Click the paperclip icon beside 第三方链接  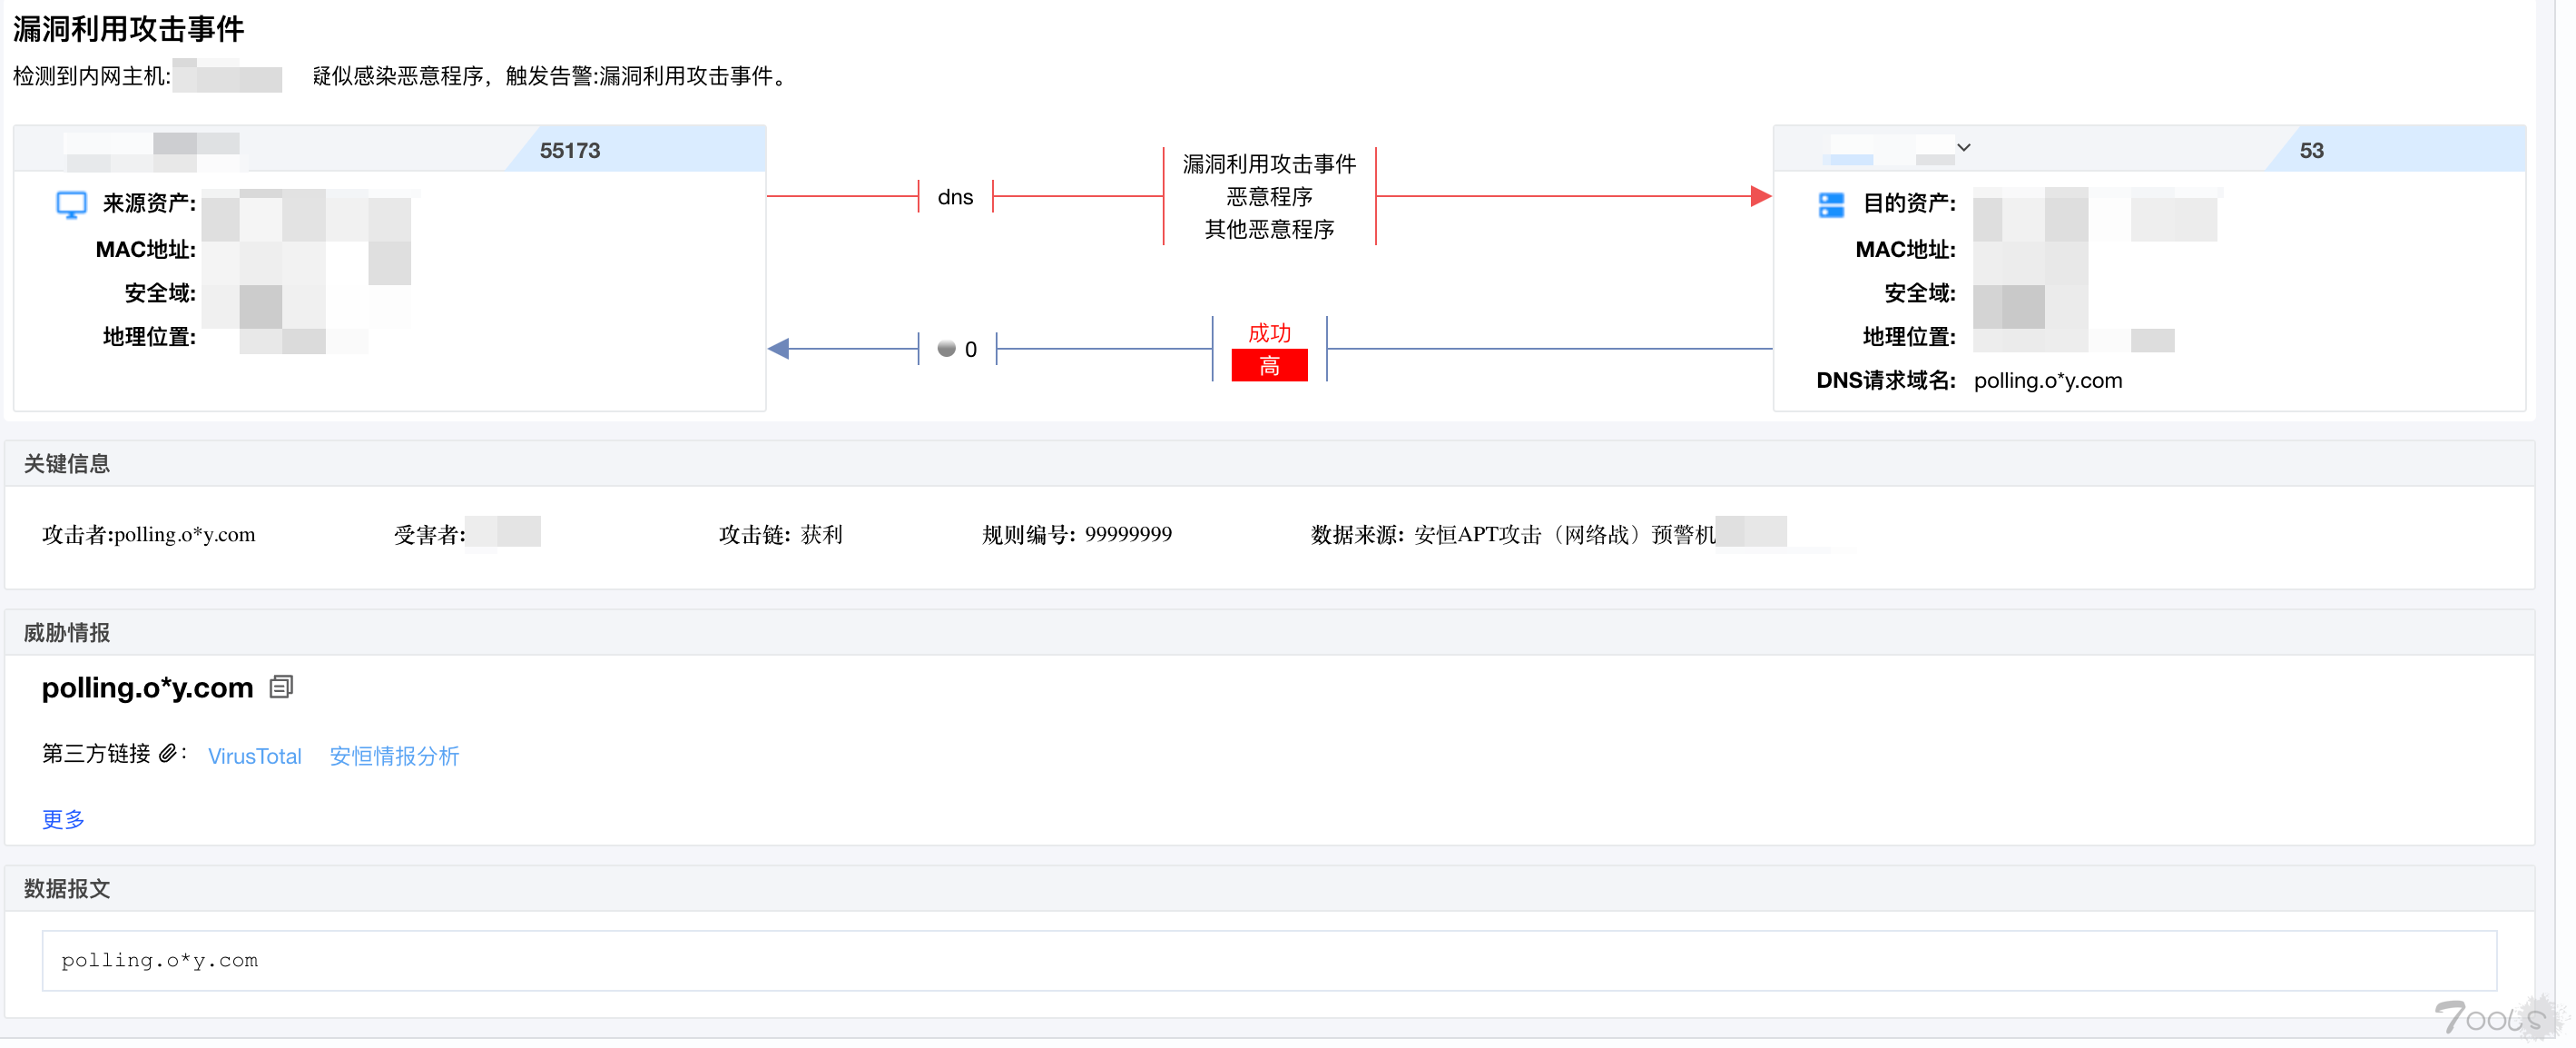click(168, 753)
